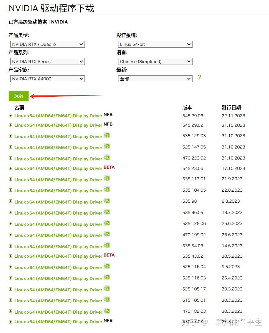
Task: Expand the driver row for version 535.54.03
Action: point(11,246)
